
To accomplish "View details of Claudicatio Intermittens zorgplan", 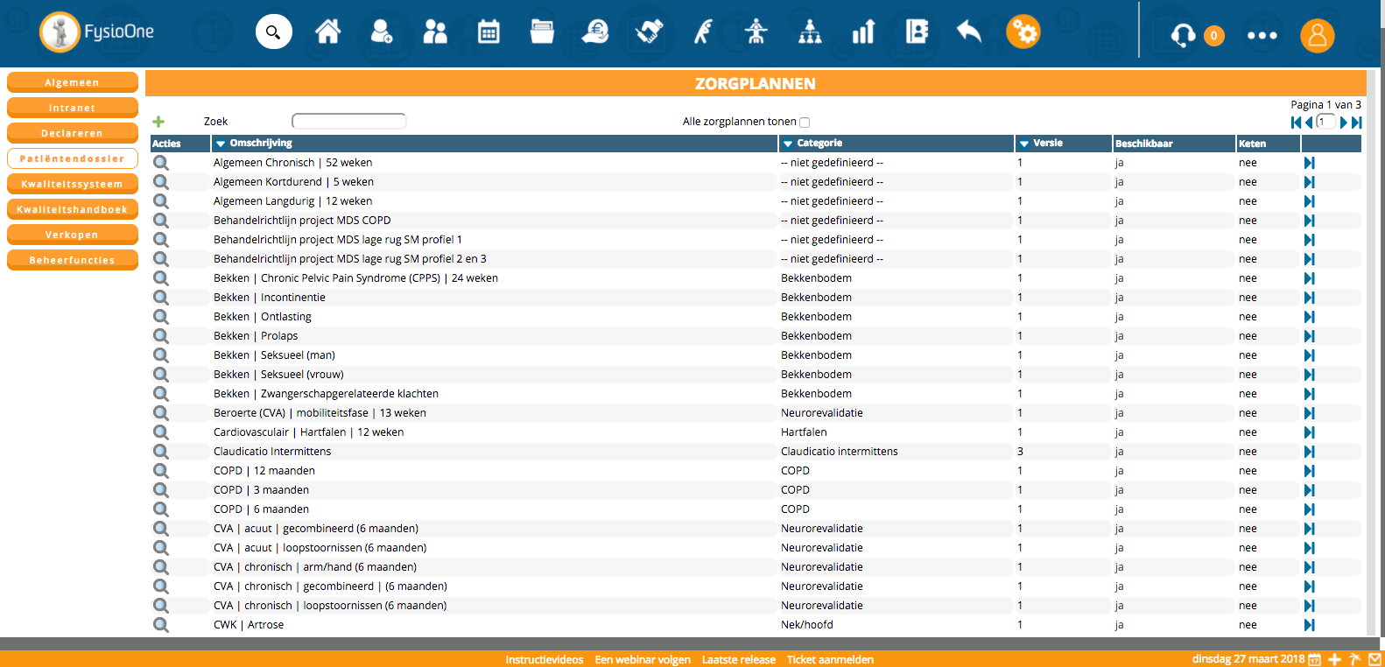I will click(161, 452).
